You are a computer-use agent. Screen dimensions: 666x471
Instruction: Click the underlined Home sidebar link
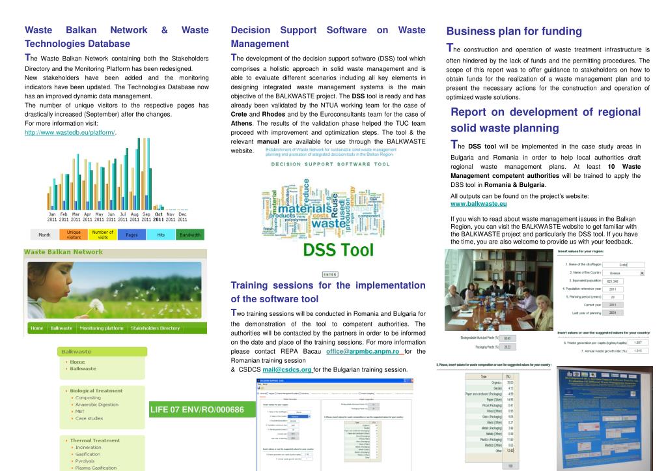tap(77, 362)
